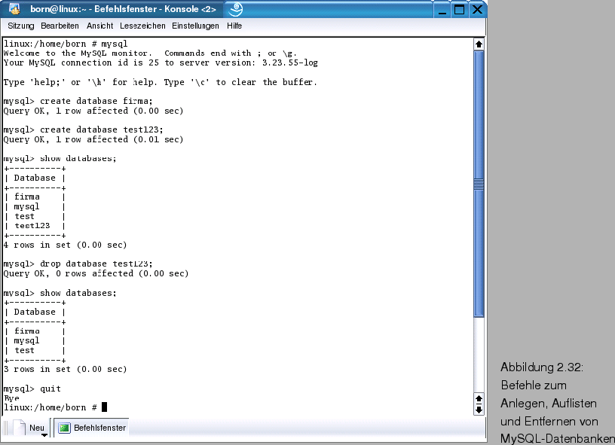Open the Bearbeiten menu
The height and width of the screenshot is (445, 615).
(x=60, y=25)
